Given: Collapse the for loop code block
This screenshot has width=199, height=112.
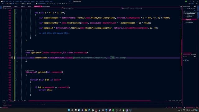Looking at the screenshot, I should (x=16, y=13).
